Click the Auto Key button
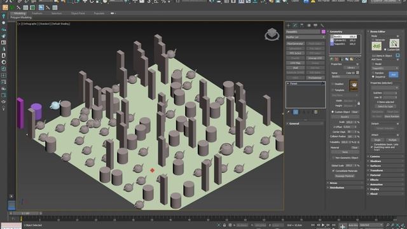Screen dimensions: 407x229 pyautogui.click(x=353, y=225)
